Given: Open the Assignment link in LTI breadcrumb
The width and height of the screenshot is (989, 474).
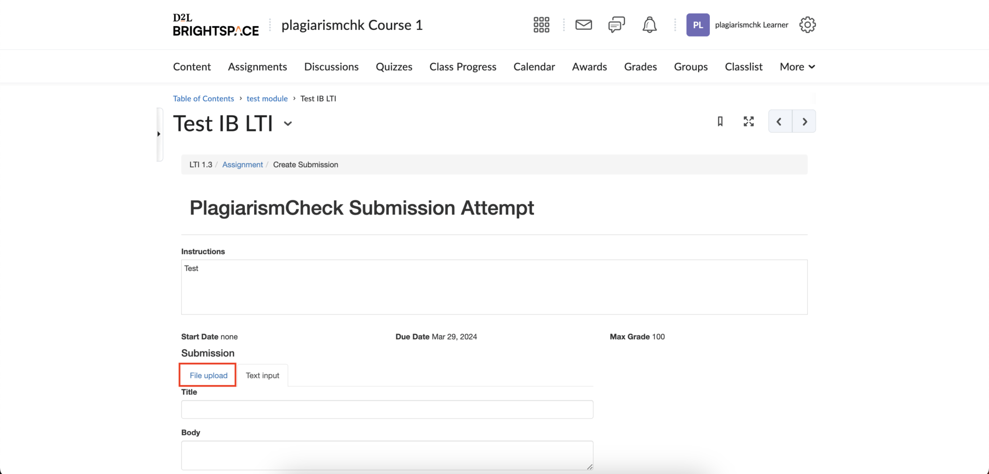Looking at the screenshot, I should pyautogui.click(x=242, y=164).
